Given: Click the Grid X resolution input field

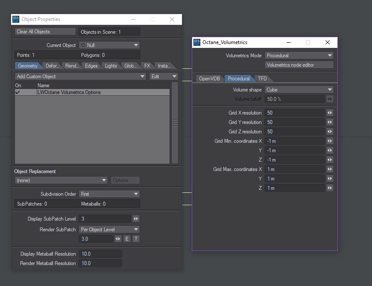Looking at the screenshot, I should pos(294,113).
